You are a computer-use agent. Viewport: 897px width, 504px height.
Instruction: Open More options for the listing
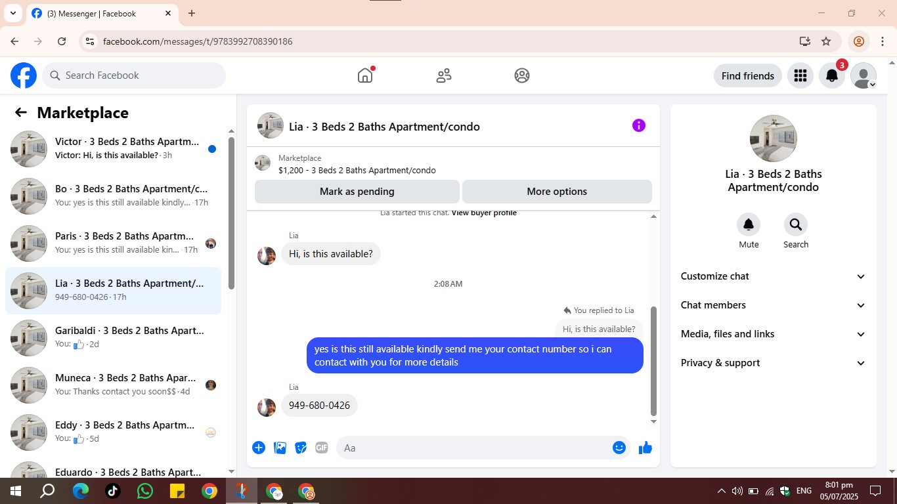pyautogui.click(x=557, y=192)
